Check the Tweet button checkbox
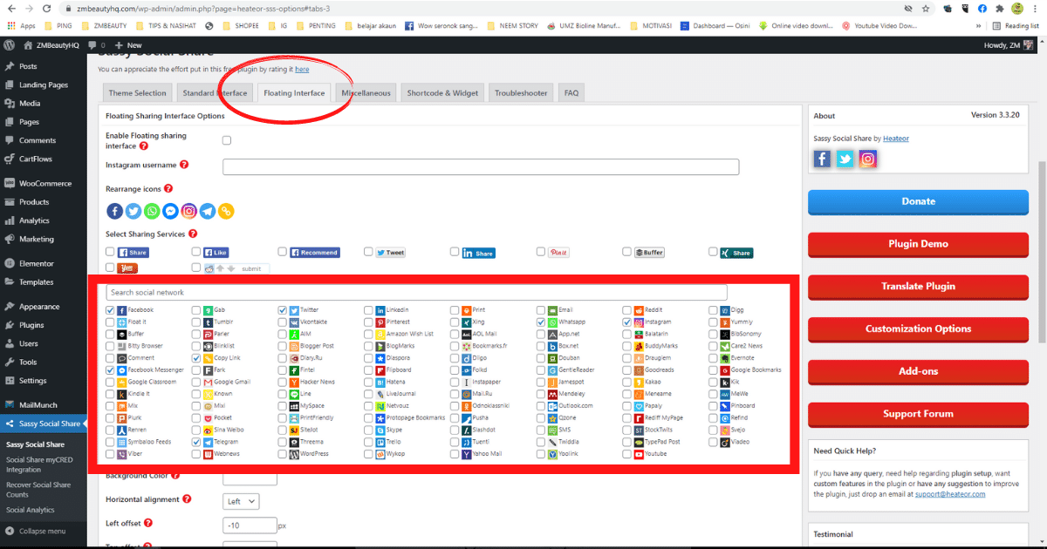This screenshot has height=549, width=1047. (369, 252)
